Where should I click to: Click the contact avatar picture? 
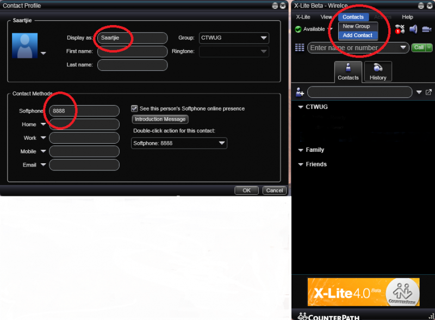(x=24, y=46)
